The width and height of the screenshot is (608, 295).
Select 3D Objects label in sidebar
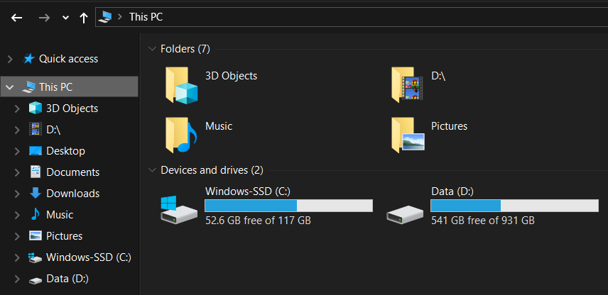click(72, 108)
